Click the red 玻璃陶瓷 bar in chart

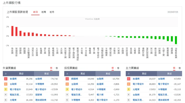pos(16,32)
